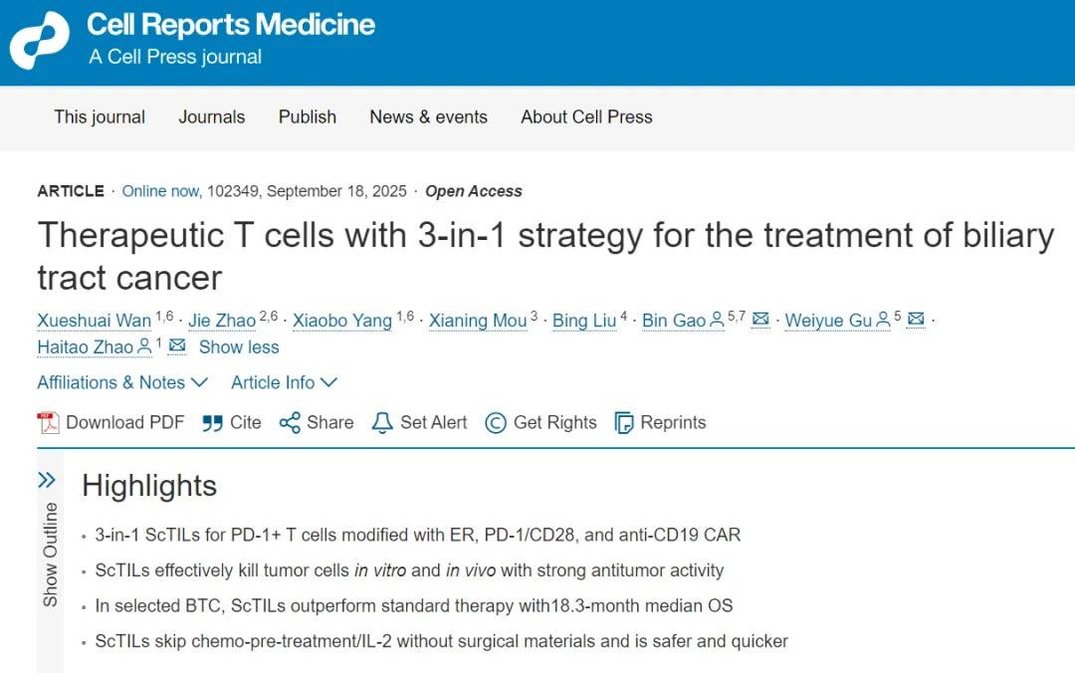Open the Journals menu
The width and height of the screenshot is (1075, 673).
212,116
